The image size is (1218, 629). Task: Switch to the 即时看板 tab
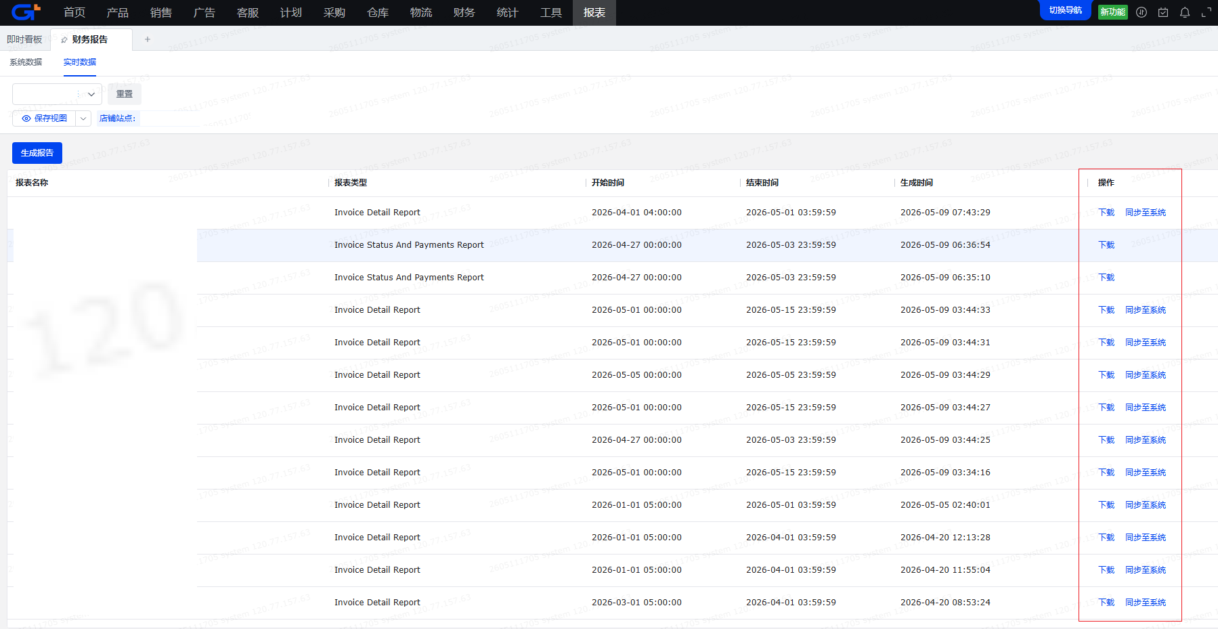coord(24,39)
